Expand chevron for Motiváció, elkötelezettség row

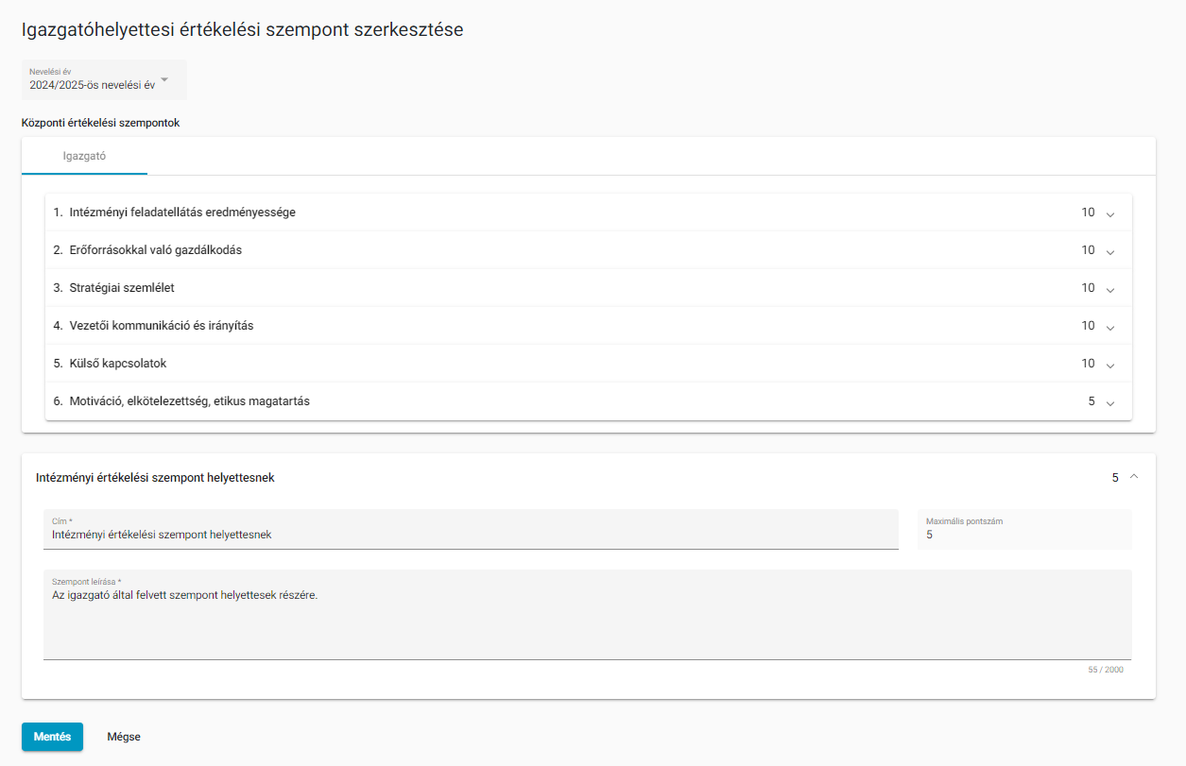pos(1110,402)
